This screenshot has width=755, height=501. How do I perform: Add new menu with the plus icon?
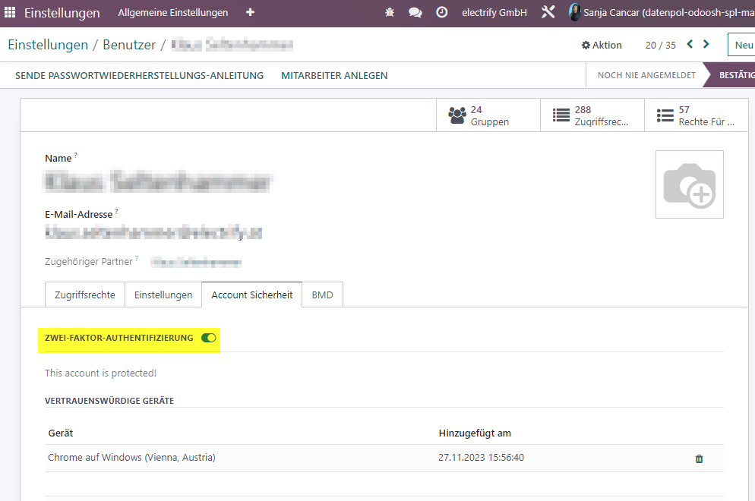[250, 12]
